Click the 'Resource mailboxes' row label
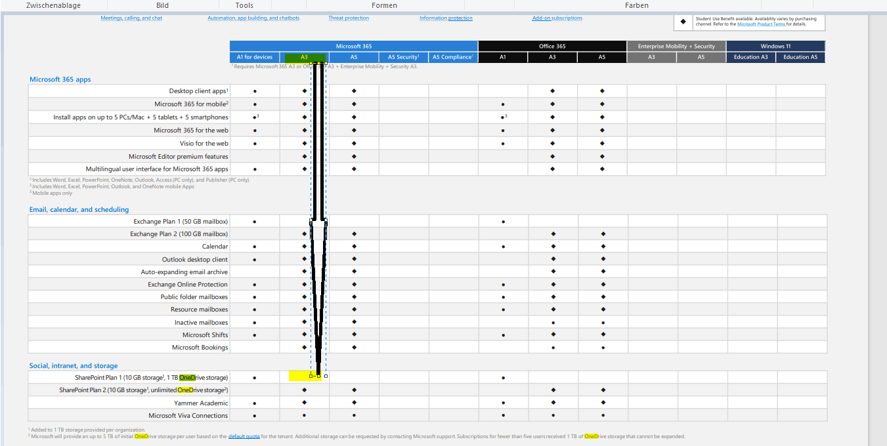The width and height of the screenshot is (887, 446). (200, 310)
